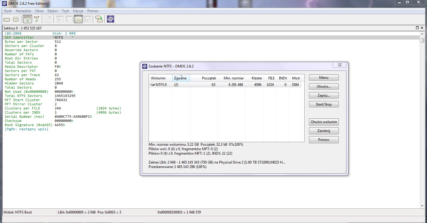Click the list-with-magnifier search toolbar icon
Viewport: 427px width, 223px height.
pos(87,19)
